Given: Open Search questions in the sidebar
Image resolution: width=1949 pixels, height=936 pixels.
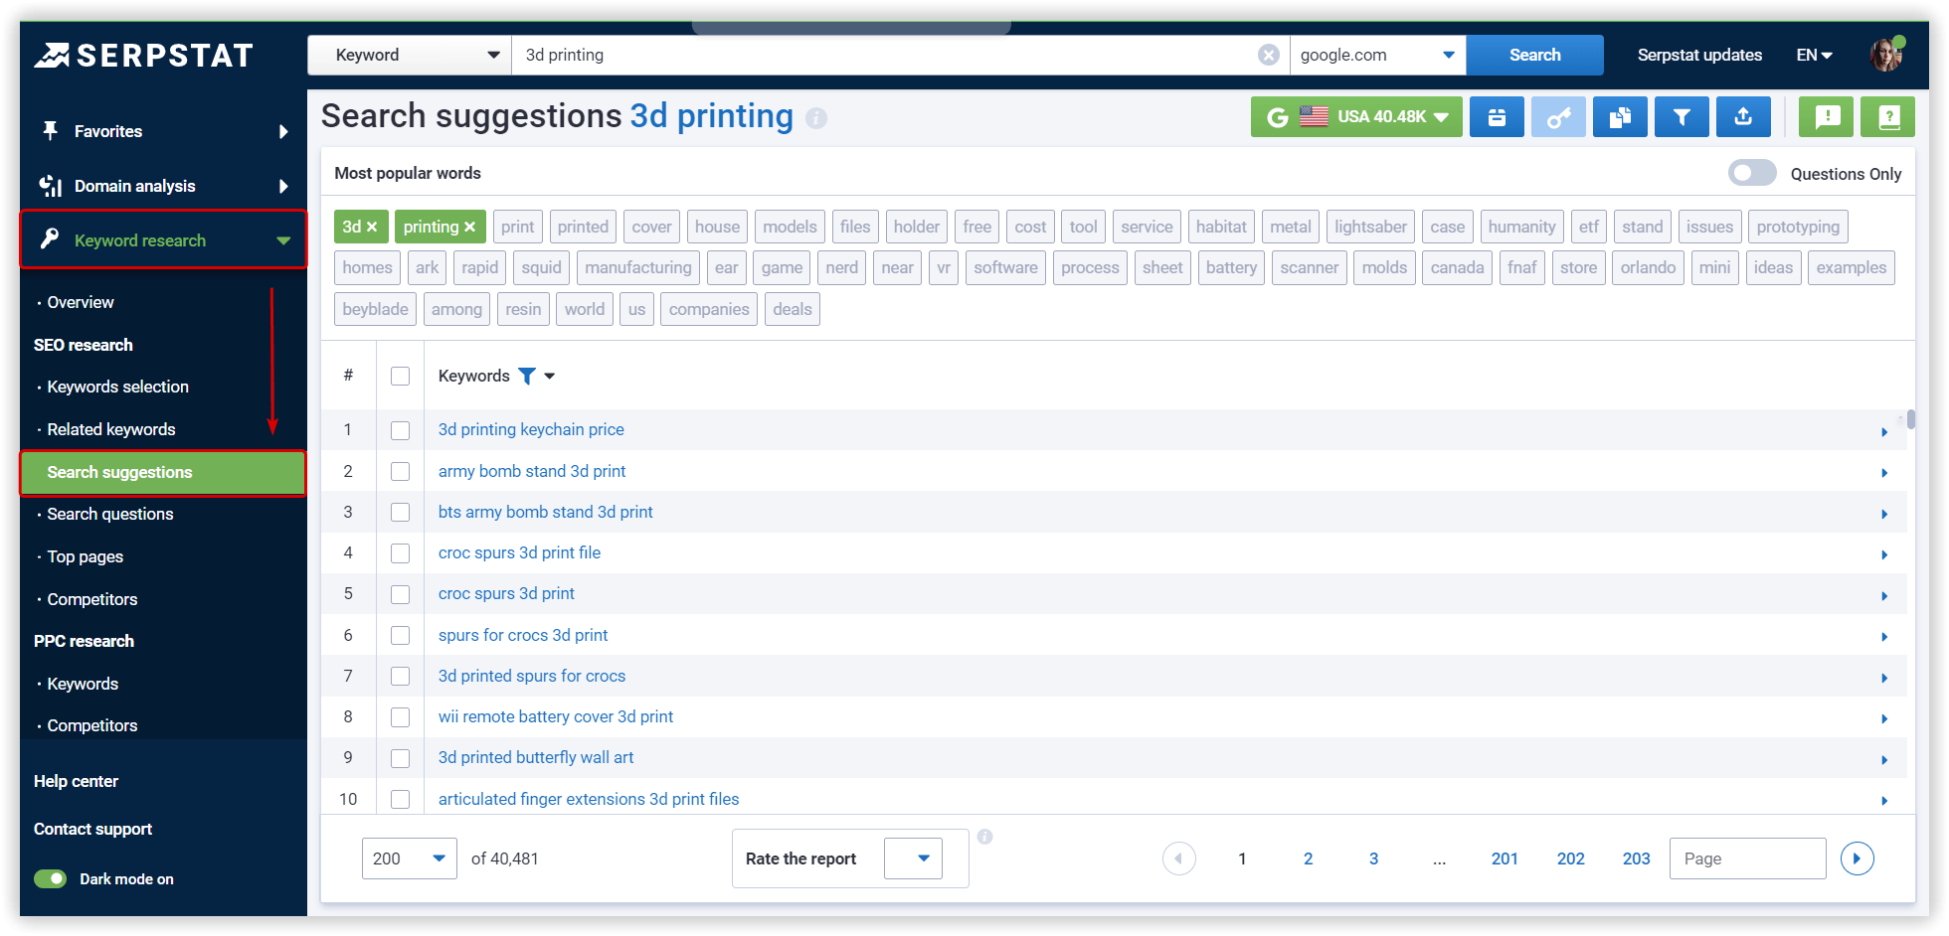Looking at the screenshot, I should [109, 514].
